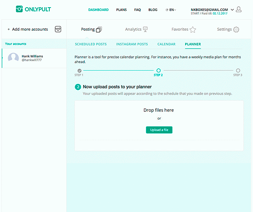The height and width of the screenshot is (212, 253).
Task: Select the Hank Williams account name
Action: pyautogui.click(x=32, y=56)
